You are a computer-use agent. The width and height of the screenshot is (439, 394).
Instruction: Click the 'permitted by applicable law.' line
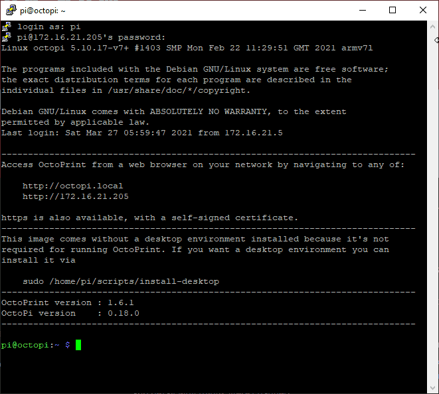[x=75, y=123]
